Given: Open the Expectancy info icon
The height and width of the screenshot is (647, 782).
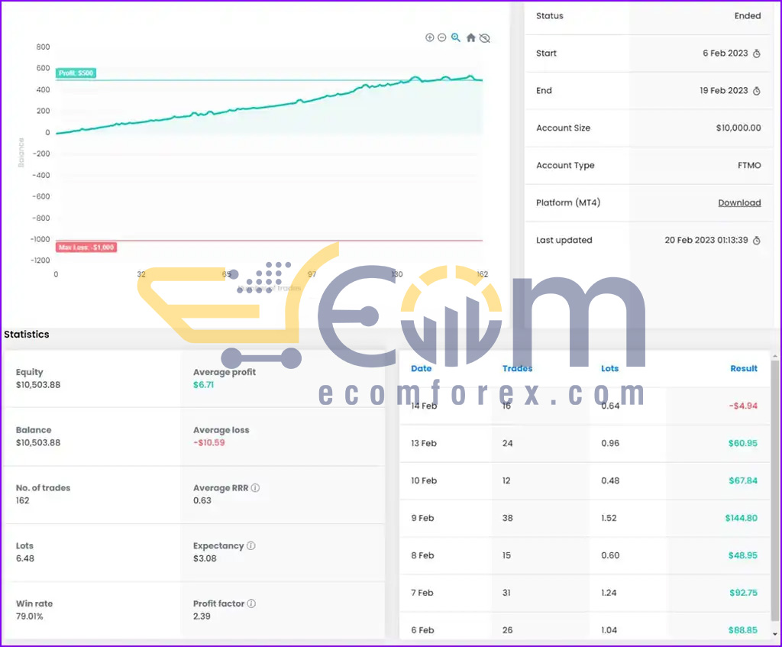Looking at the screenshot, I should coord(251,545).
